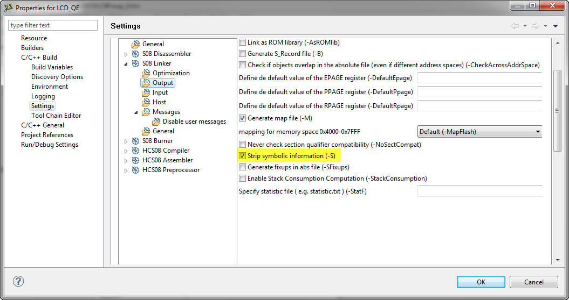
Task: Click the help question mark icon
Action: (x=18, y=282)
